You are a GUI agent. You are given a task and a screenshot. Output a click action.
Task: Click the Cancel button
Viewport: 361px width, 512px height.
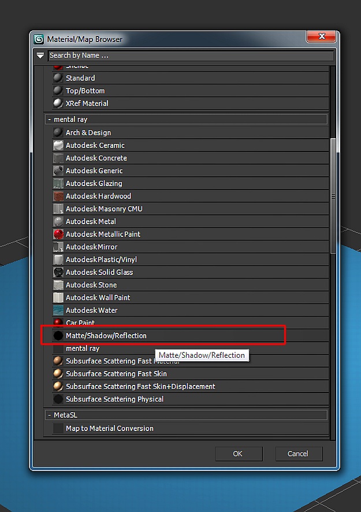tap(299, 454)
